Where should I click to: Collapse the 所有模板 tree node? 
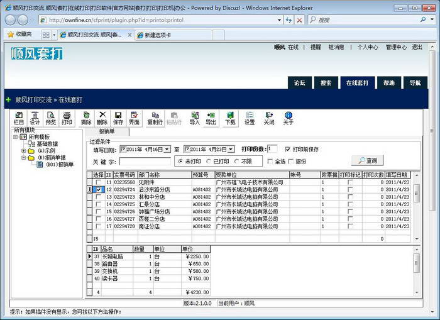coord(16,137)
